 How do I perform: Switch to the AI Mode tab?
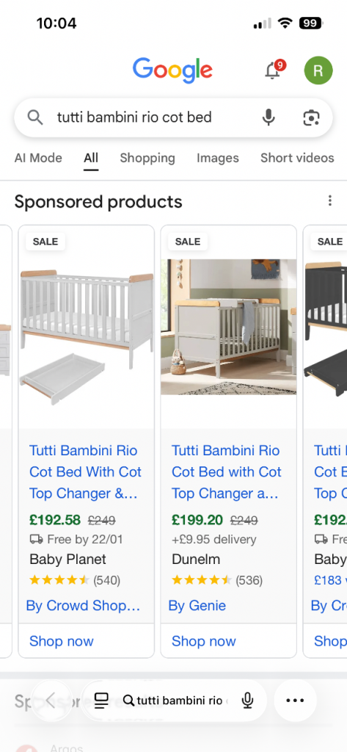pos(38,158)
